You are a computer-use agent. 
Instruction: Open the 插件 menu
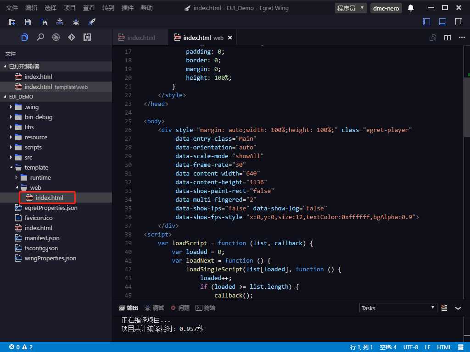pos(128,8)
